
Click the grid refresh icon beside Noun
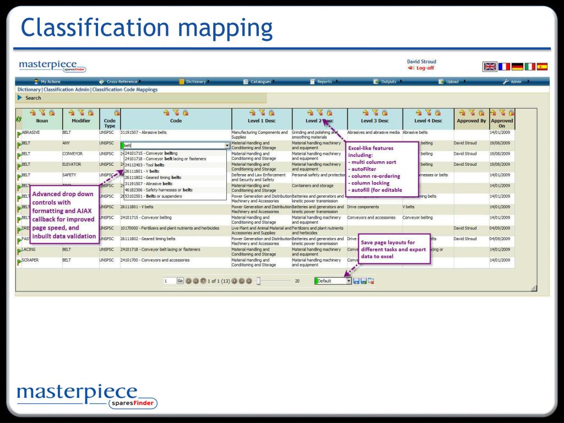(19, 119)
